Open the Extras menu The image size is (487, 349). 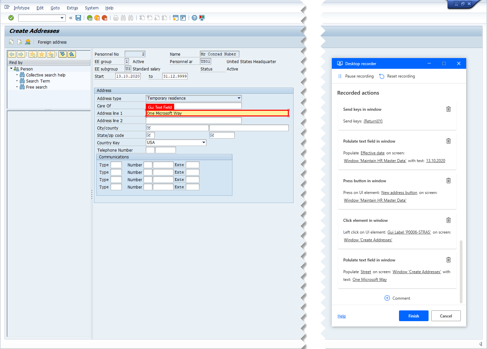pyautogui.click(x=72, y=8)
